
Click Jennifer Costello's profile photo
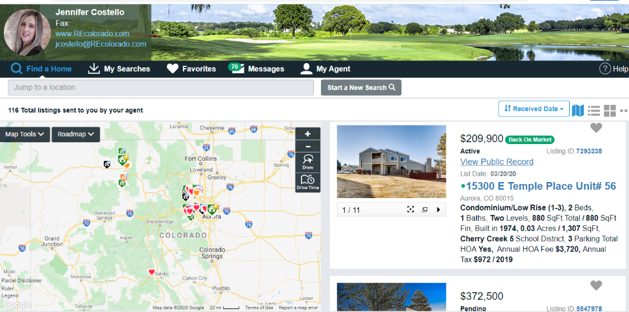click(27, 32)
